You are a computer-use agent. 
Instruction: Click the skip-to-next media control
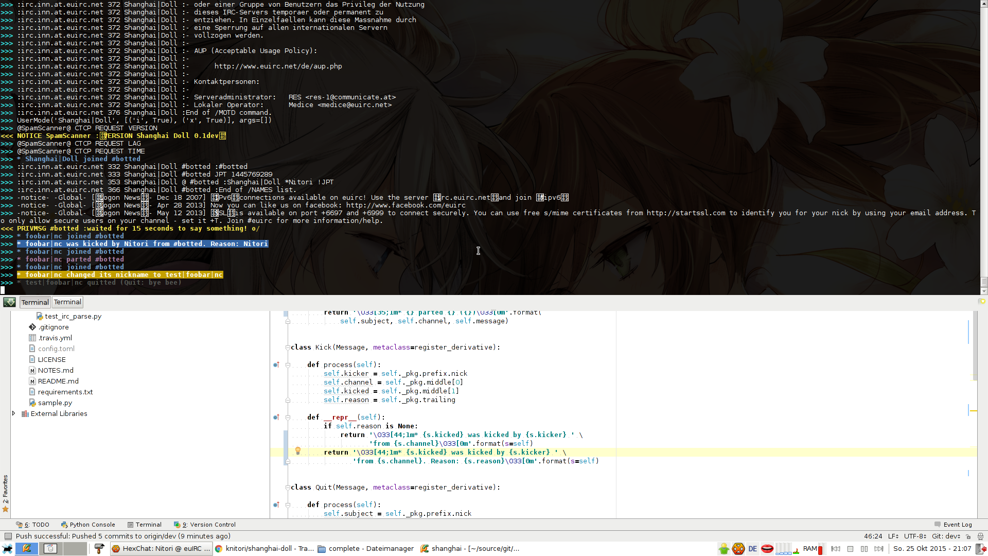click(x=879, y=549)
